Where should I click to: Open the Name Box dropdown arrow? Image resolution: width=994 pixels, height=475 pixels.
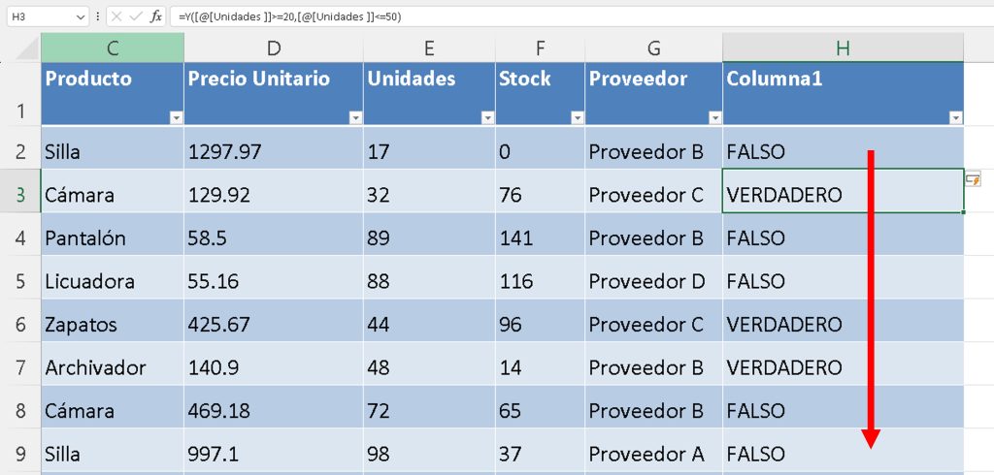(x=80, y=16)
